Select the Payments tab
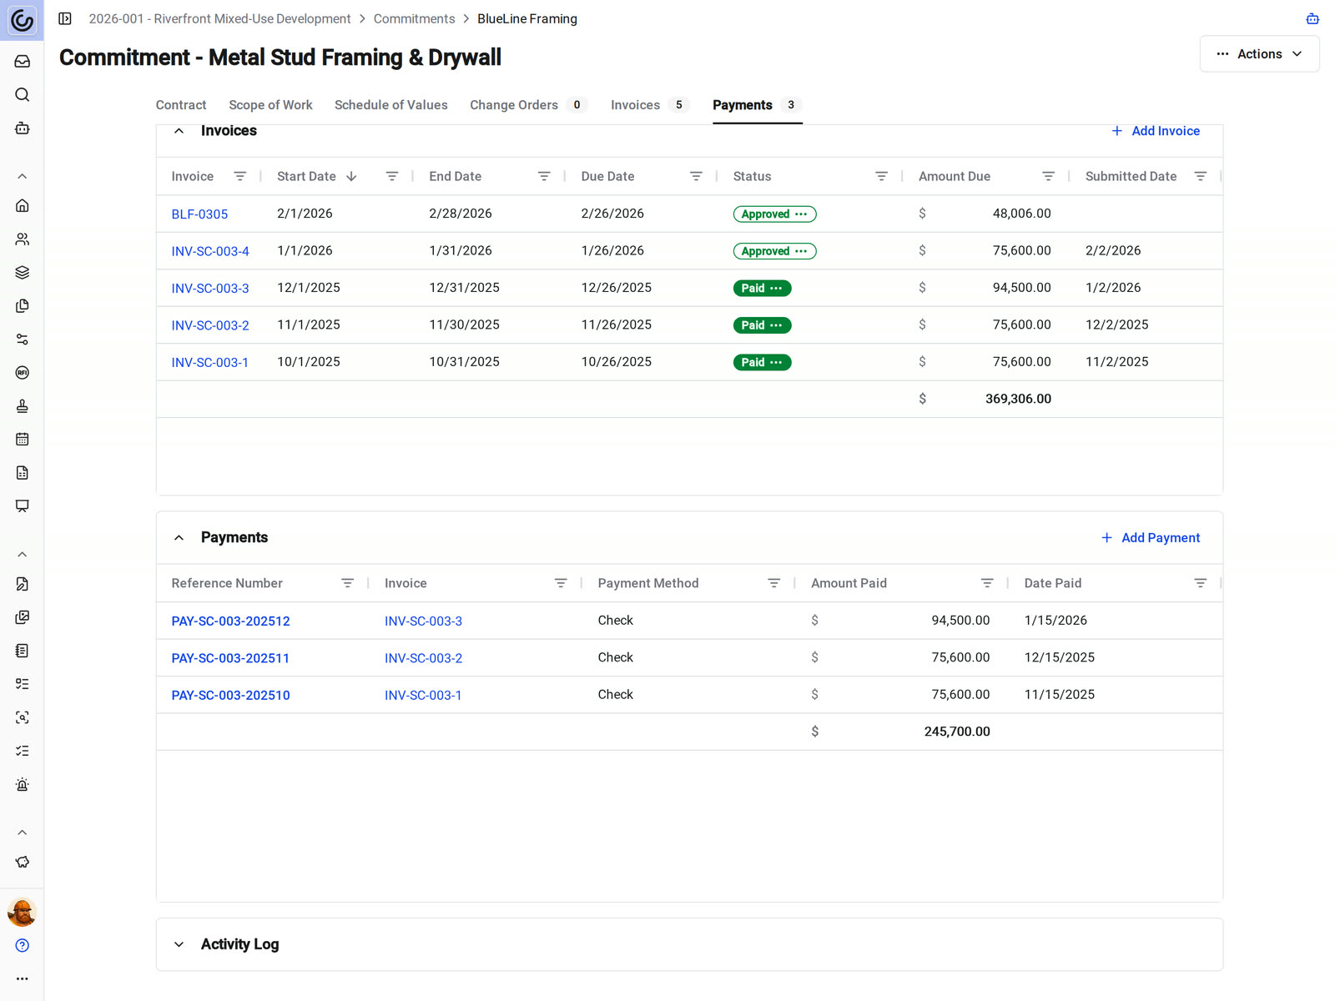This screenshot has height=1001, width=1335. 757,105
